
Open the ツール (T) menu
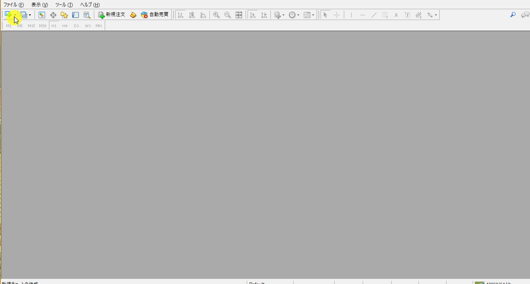tap(64, 5)
